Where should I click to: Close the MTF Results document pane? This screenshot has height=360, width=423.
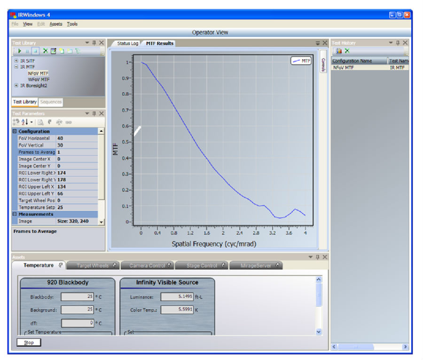coord(325,43)
